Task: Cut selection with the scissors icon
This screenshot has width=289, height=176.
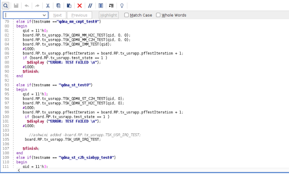Action: tap(48, 6)
